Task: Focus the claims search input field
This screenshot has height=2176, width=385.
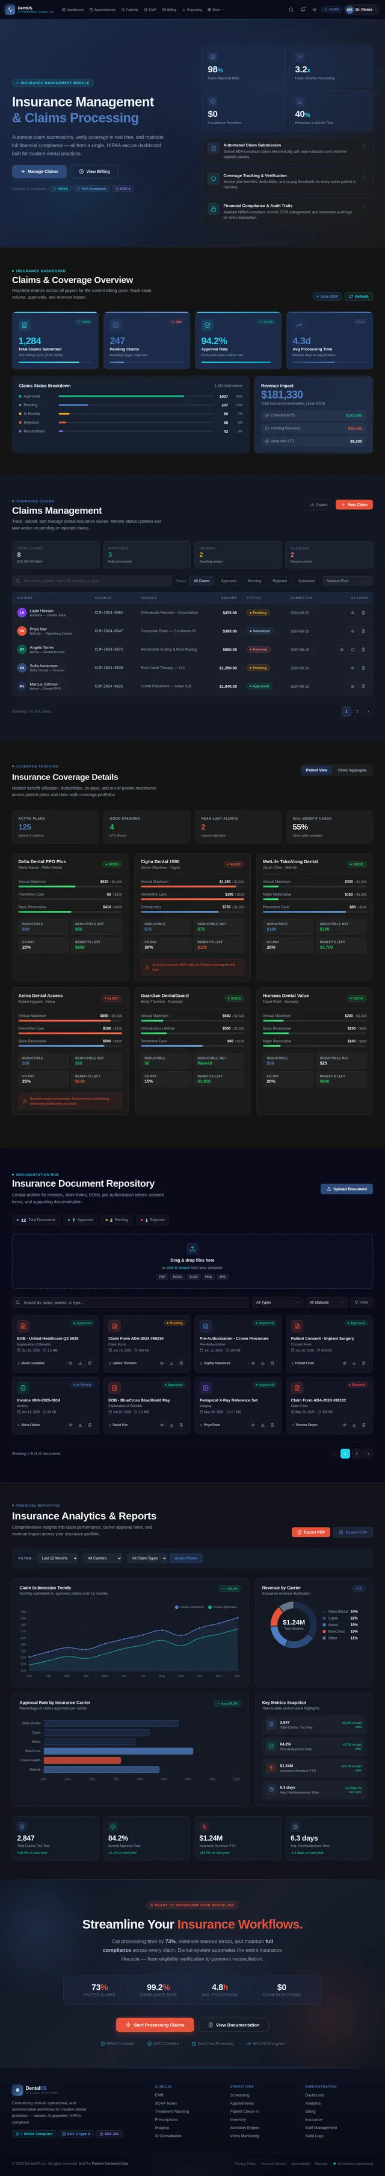Action: 92,580
